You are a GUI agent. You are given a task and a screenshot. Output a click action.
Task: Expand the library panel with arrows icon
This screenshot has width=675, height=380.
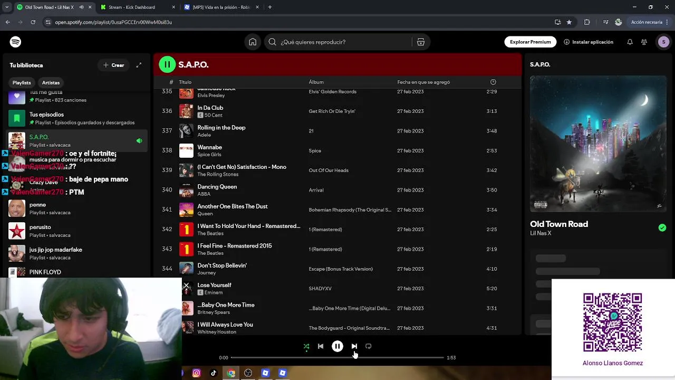139,65
